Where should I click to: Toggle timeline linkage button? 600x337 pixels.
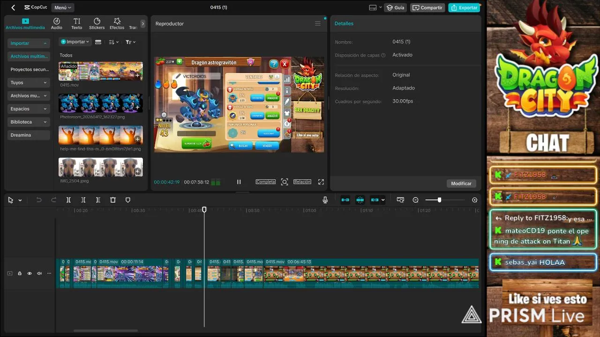pos(375,200)
